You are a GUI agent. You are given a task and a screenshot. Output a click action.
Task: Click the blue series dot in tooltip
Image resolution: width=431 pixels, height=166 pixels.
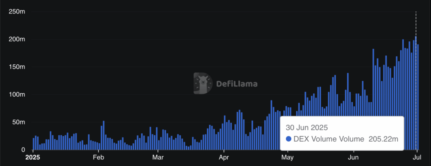(x=289, y=139)
